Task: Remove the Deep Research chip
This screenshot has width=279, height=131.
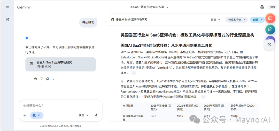Action: (39, 115)
